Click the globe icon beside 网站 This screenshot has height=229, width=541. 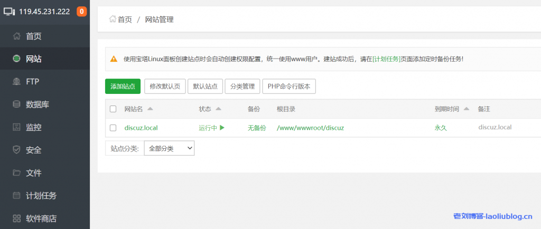(17, 59)
